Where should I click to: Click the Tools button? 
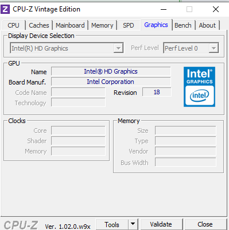point(112,224)
